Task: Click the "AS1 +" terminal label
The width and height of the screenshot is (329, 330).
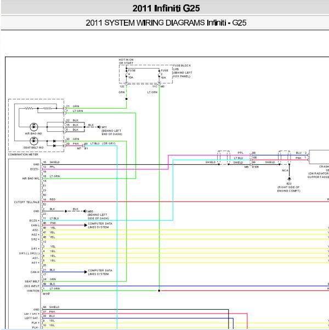Action: [36, 262]
